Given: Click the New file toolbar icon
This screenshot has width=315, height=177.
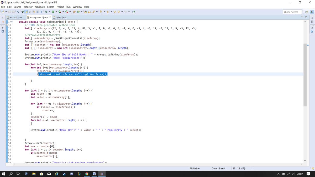Looking at the screenshot, I should pos(3,12).
